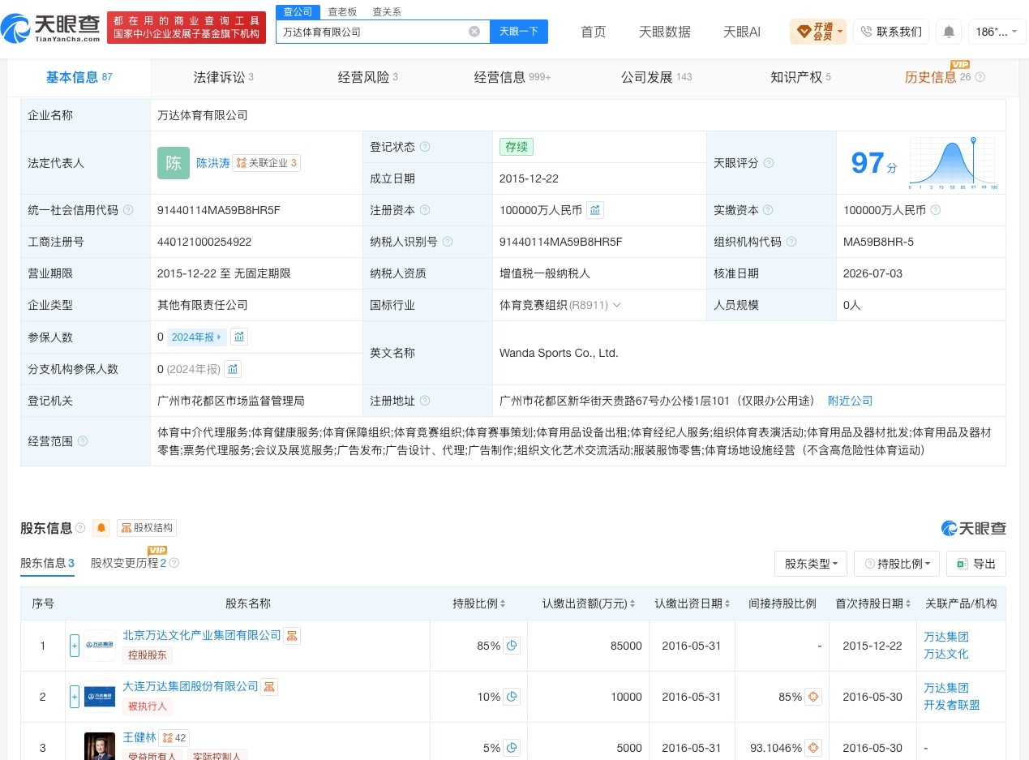The height and width of the screenshot is (760, 1029).
Task: Select the 查关系 search mode tab
Action: [x=387, y=11]
